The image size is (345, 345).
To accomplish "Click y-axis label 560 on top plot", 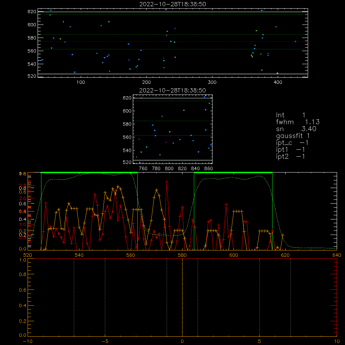I will click(32, 51).
